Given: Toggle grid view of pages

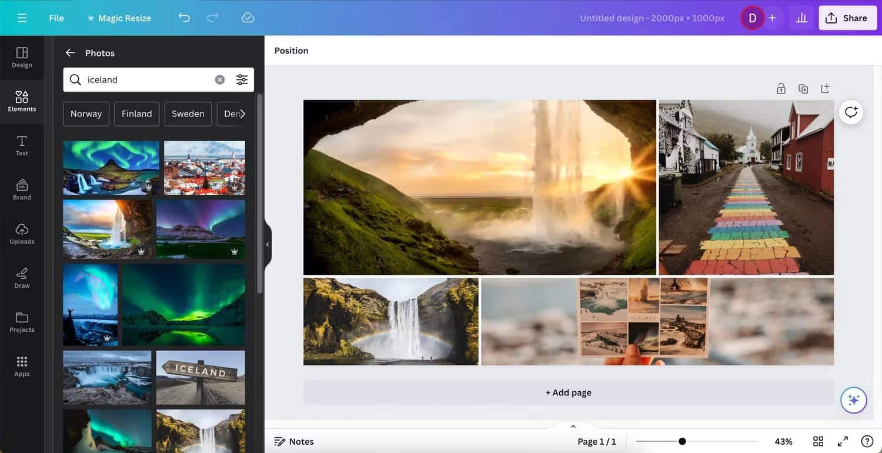Looking at the screenshot, I should [818, 441].
